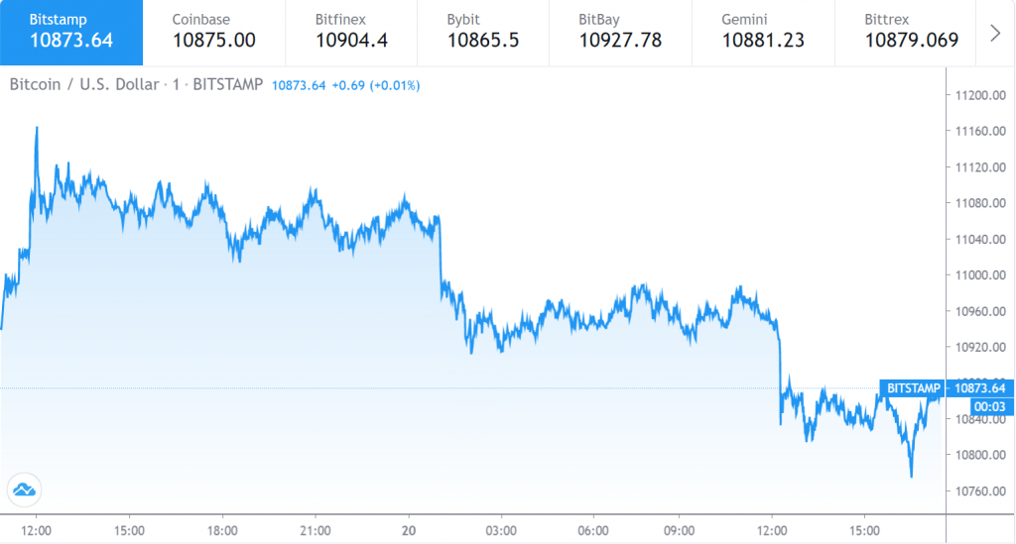The width and height of the screenshot is (1016, 544).
Task: Click the +0.69 (+0.01%) change in the chart header
Action: pyautogui.click(x=376, y=85)
